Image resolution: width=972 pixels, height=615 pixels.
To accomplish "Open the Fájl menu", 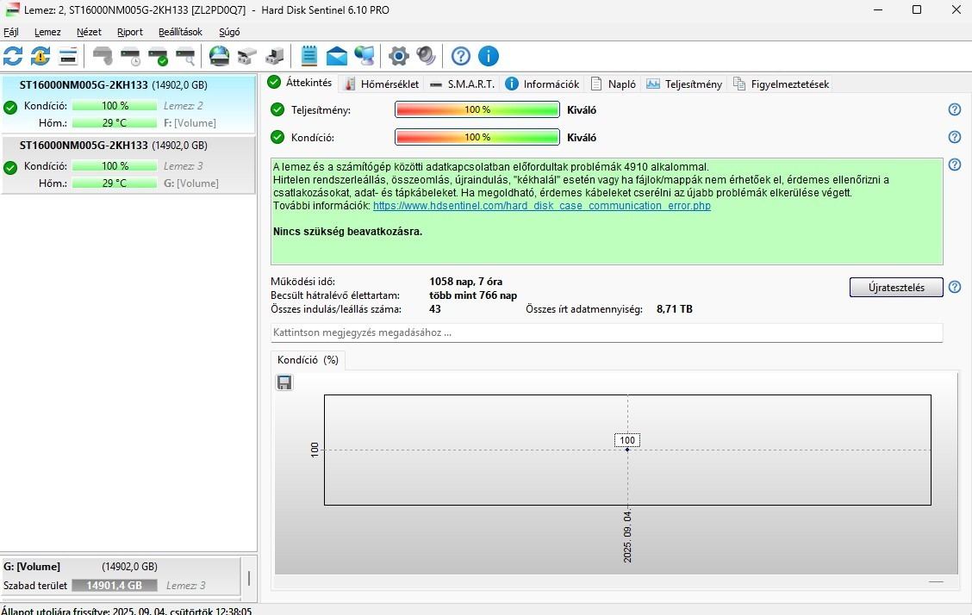I will [11, 32].
